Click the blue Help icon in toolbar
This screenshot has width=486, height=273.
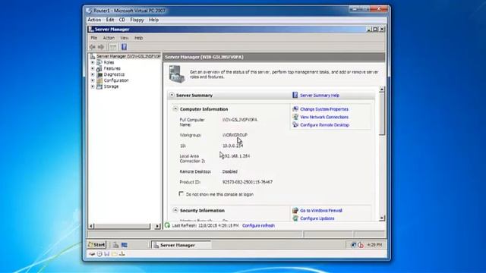124,47
